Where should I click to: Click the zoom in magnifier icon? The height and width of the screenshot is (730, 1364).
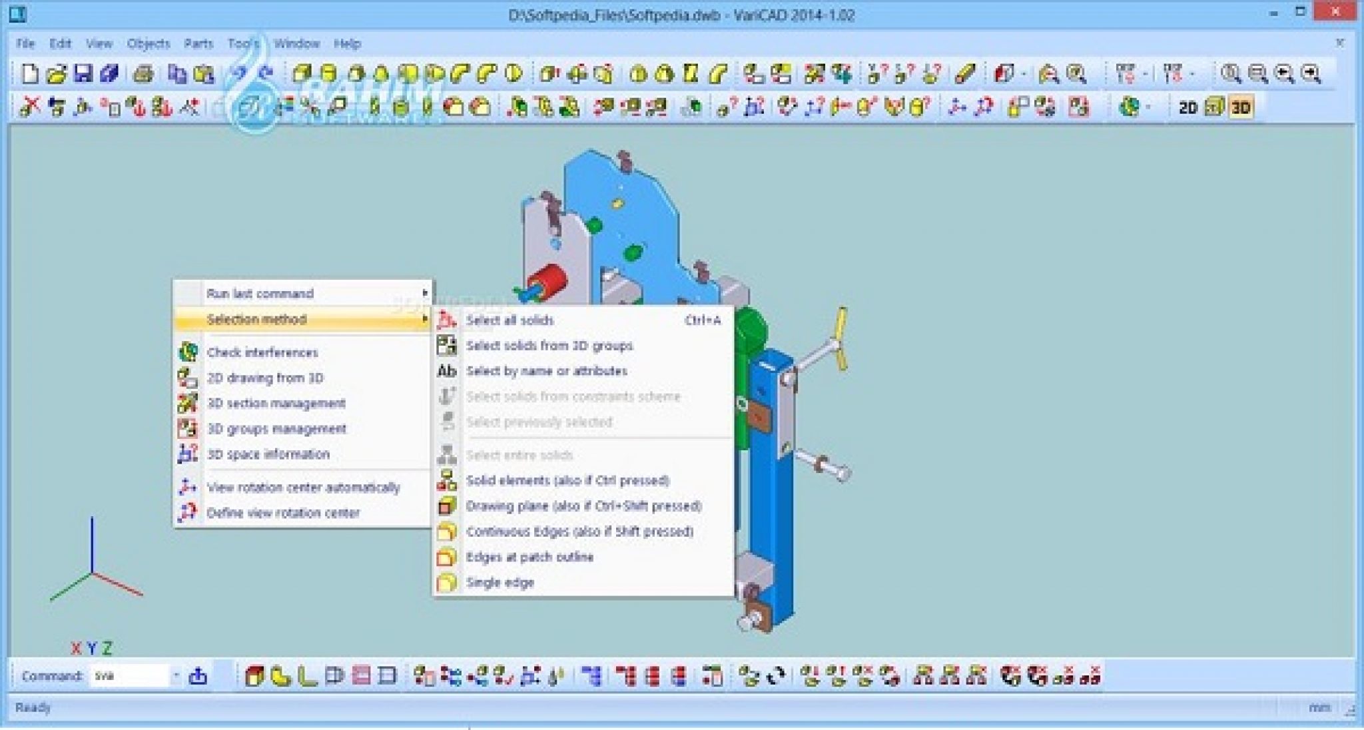coord(1231,73)
